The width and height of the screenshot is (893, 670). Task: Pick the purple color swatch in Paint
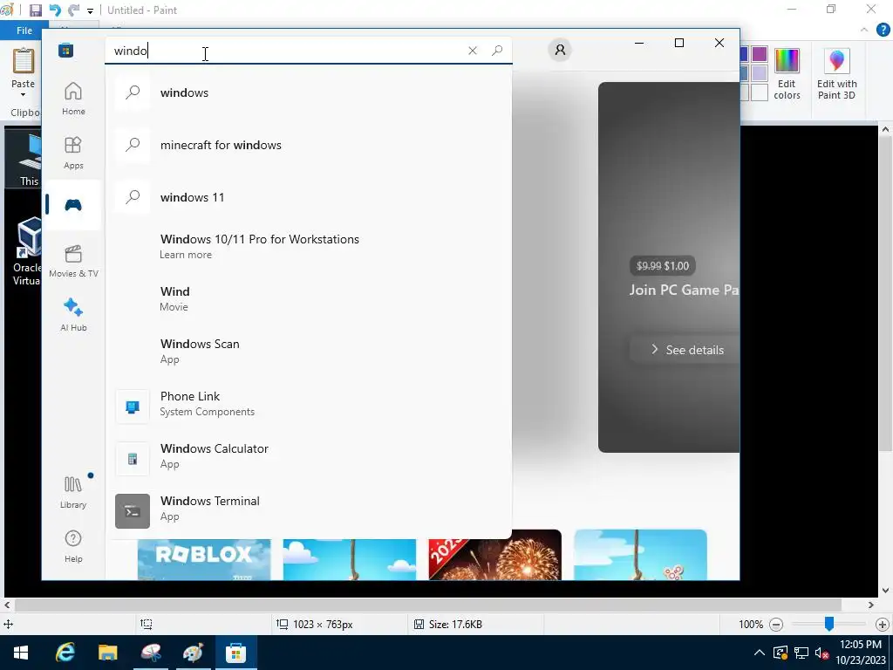pyautogui.click(x=760, y=54)
